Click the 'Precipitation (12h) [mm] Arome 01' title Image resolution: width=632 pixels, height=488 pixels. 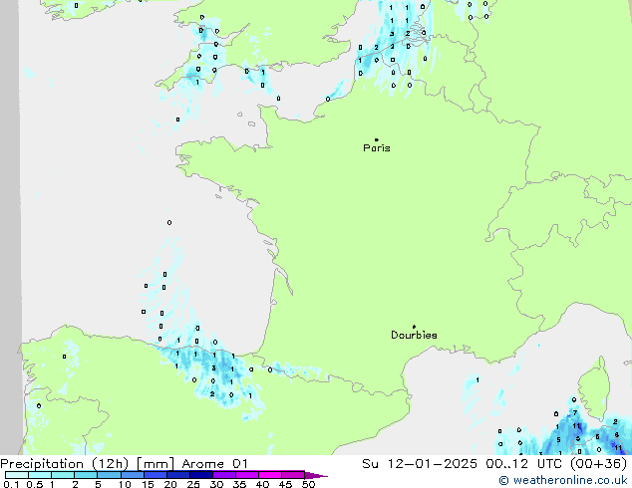pyautogui.click(x=124, y=464)
